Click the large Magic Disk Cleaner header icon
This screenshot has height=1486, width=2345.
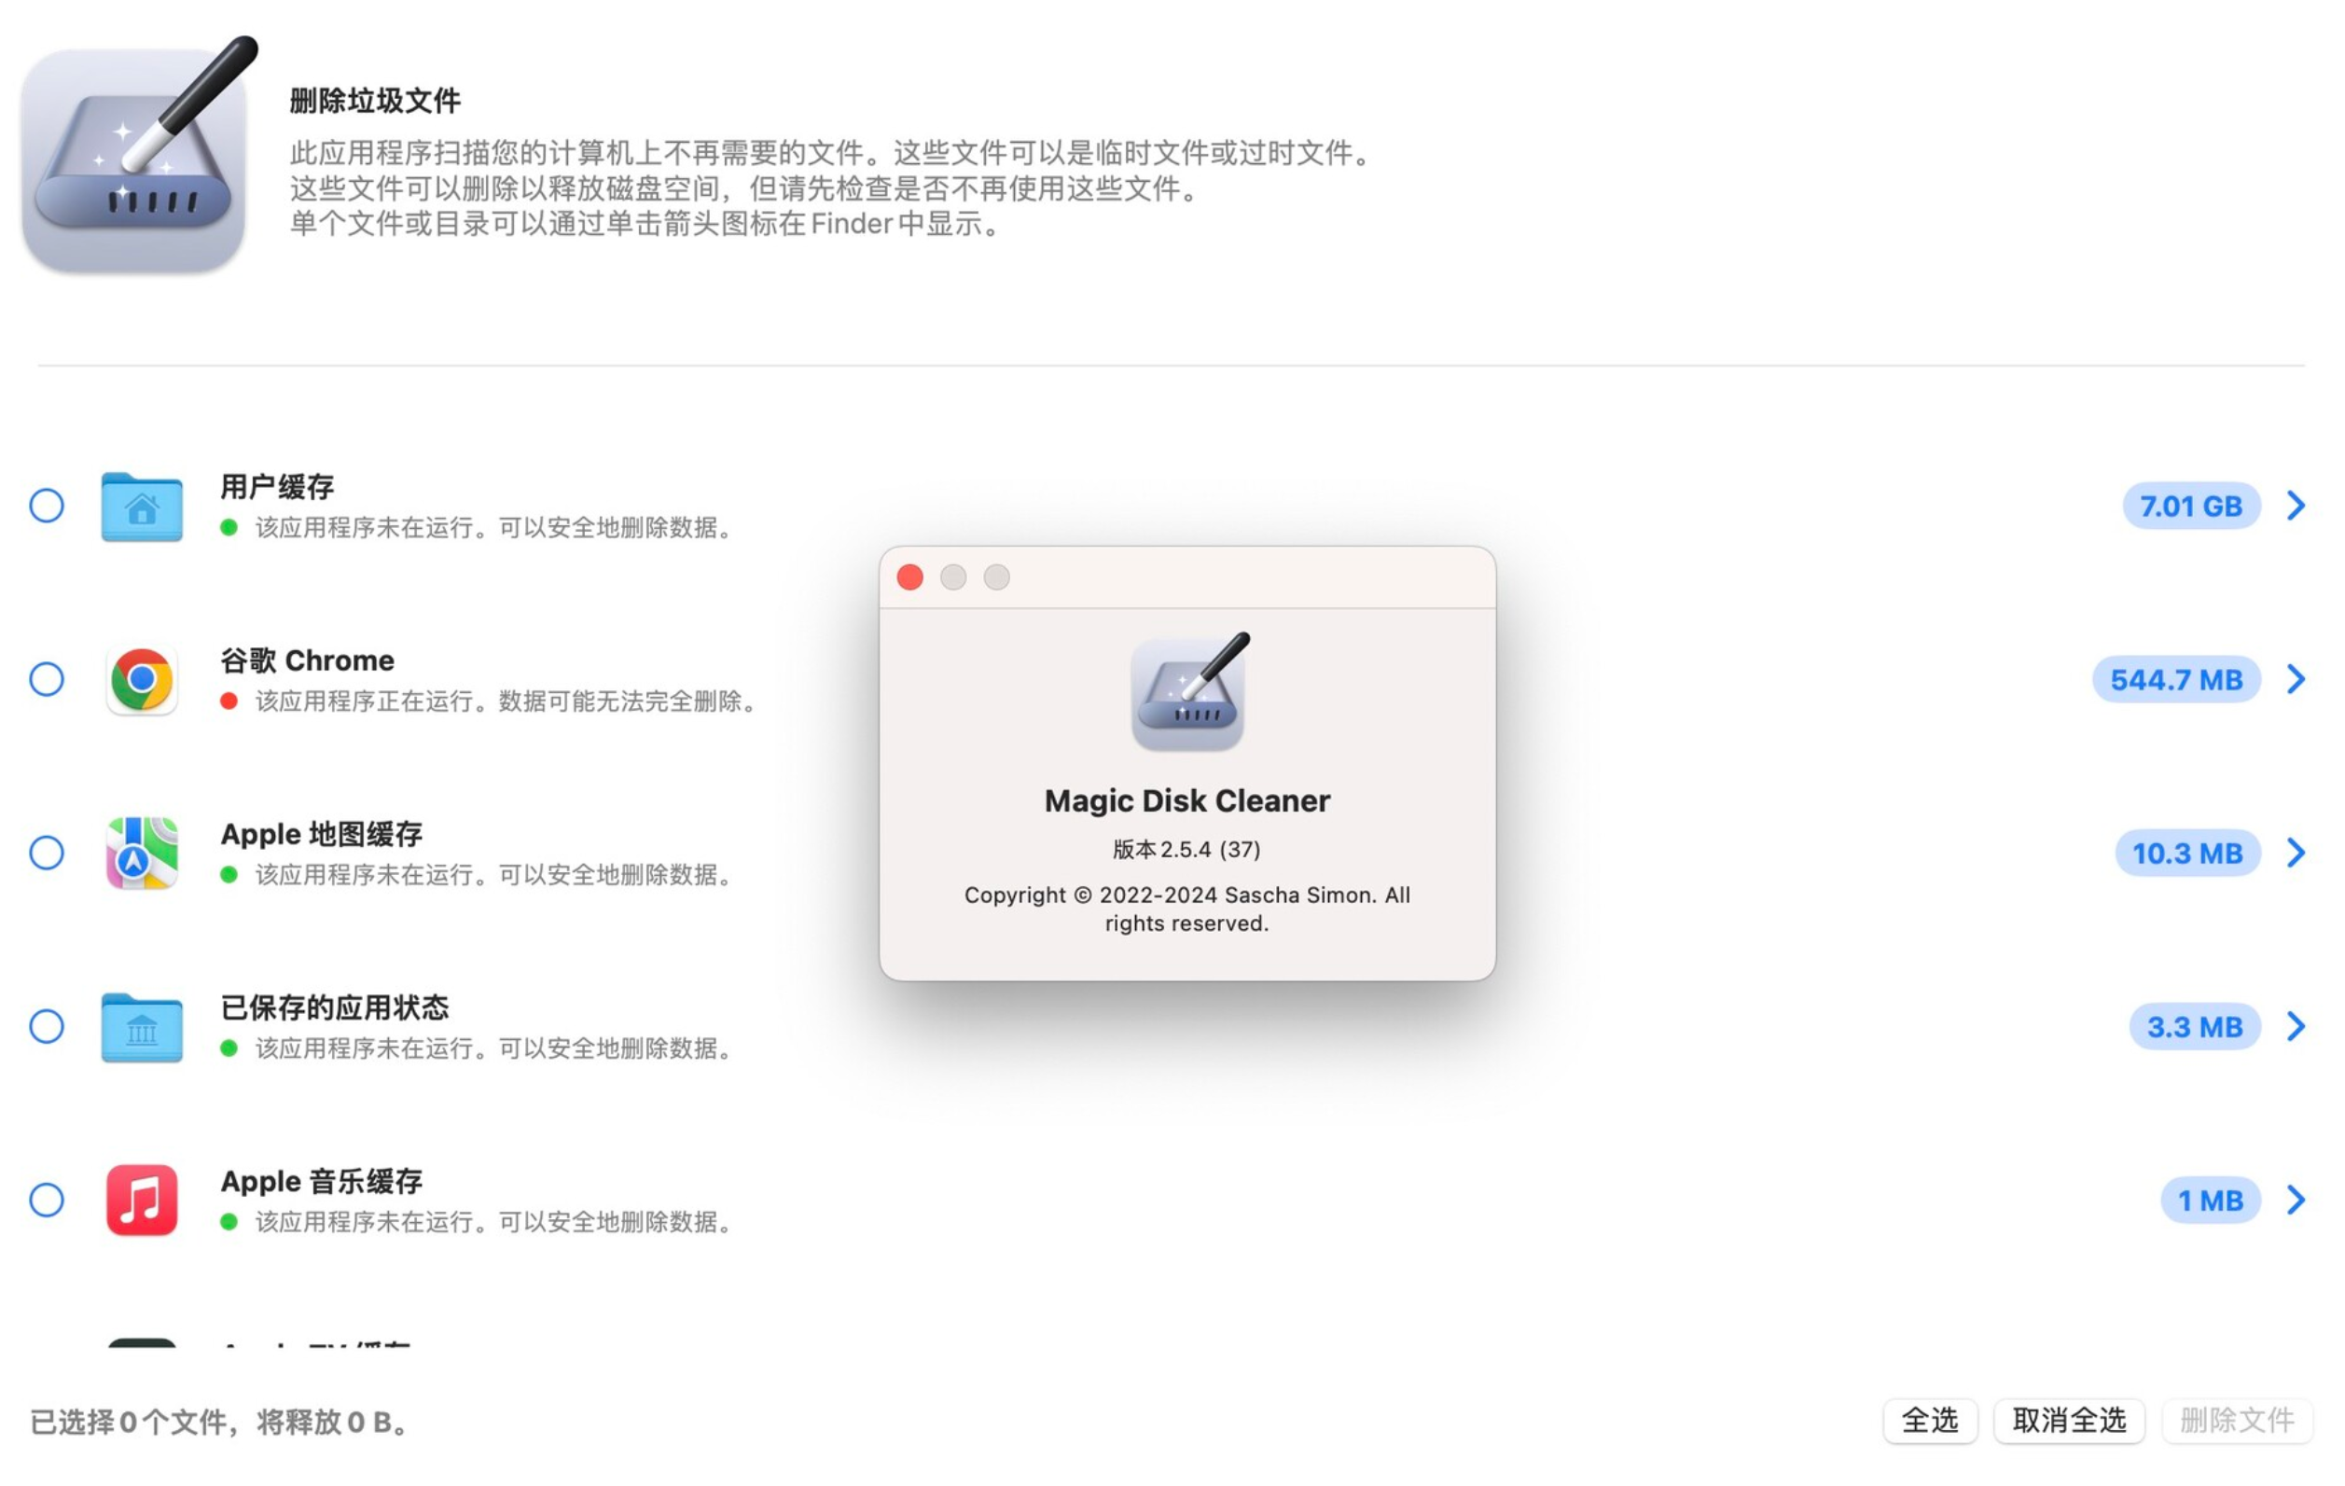[138, 156]
